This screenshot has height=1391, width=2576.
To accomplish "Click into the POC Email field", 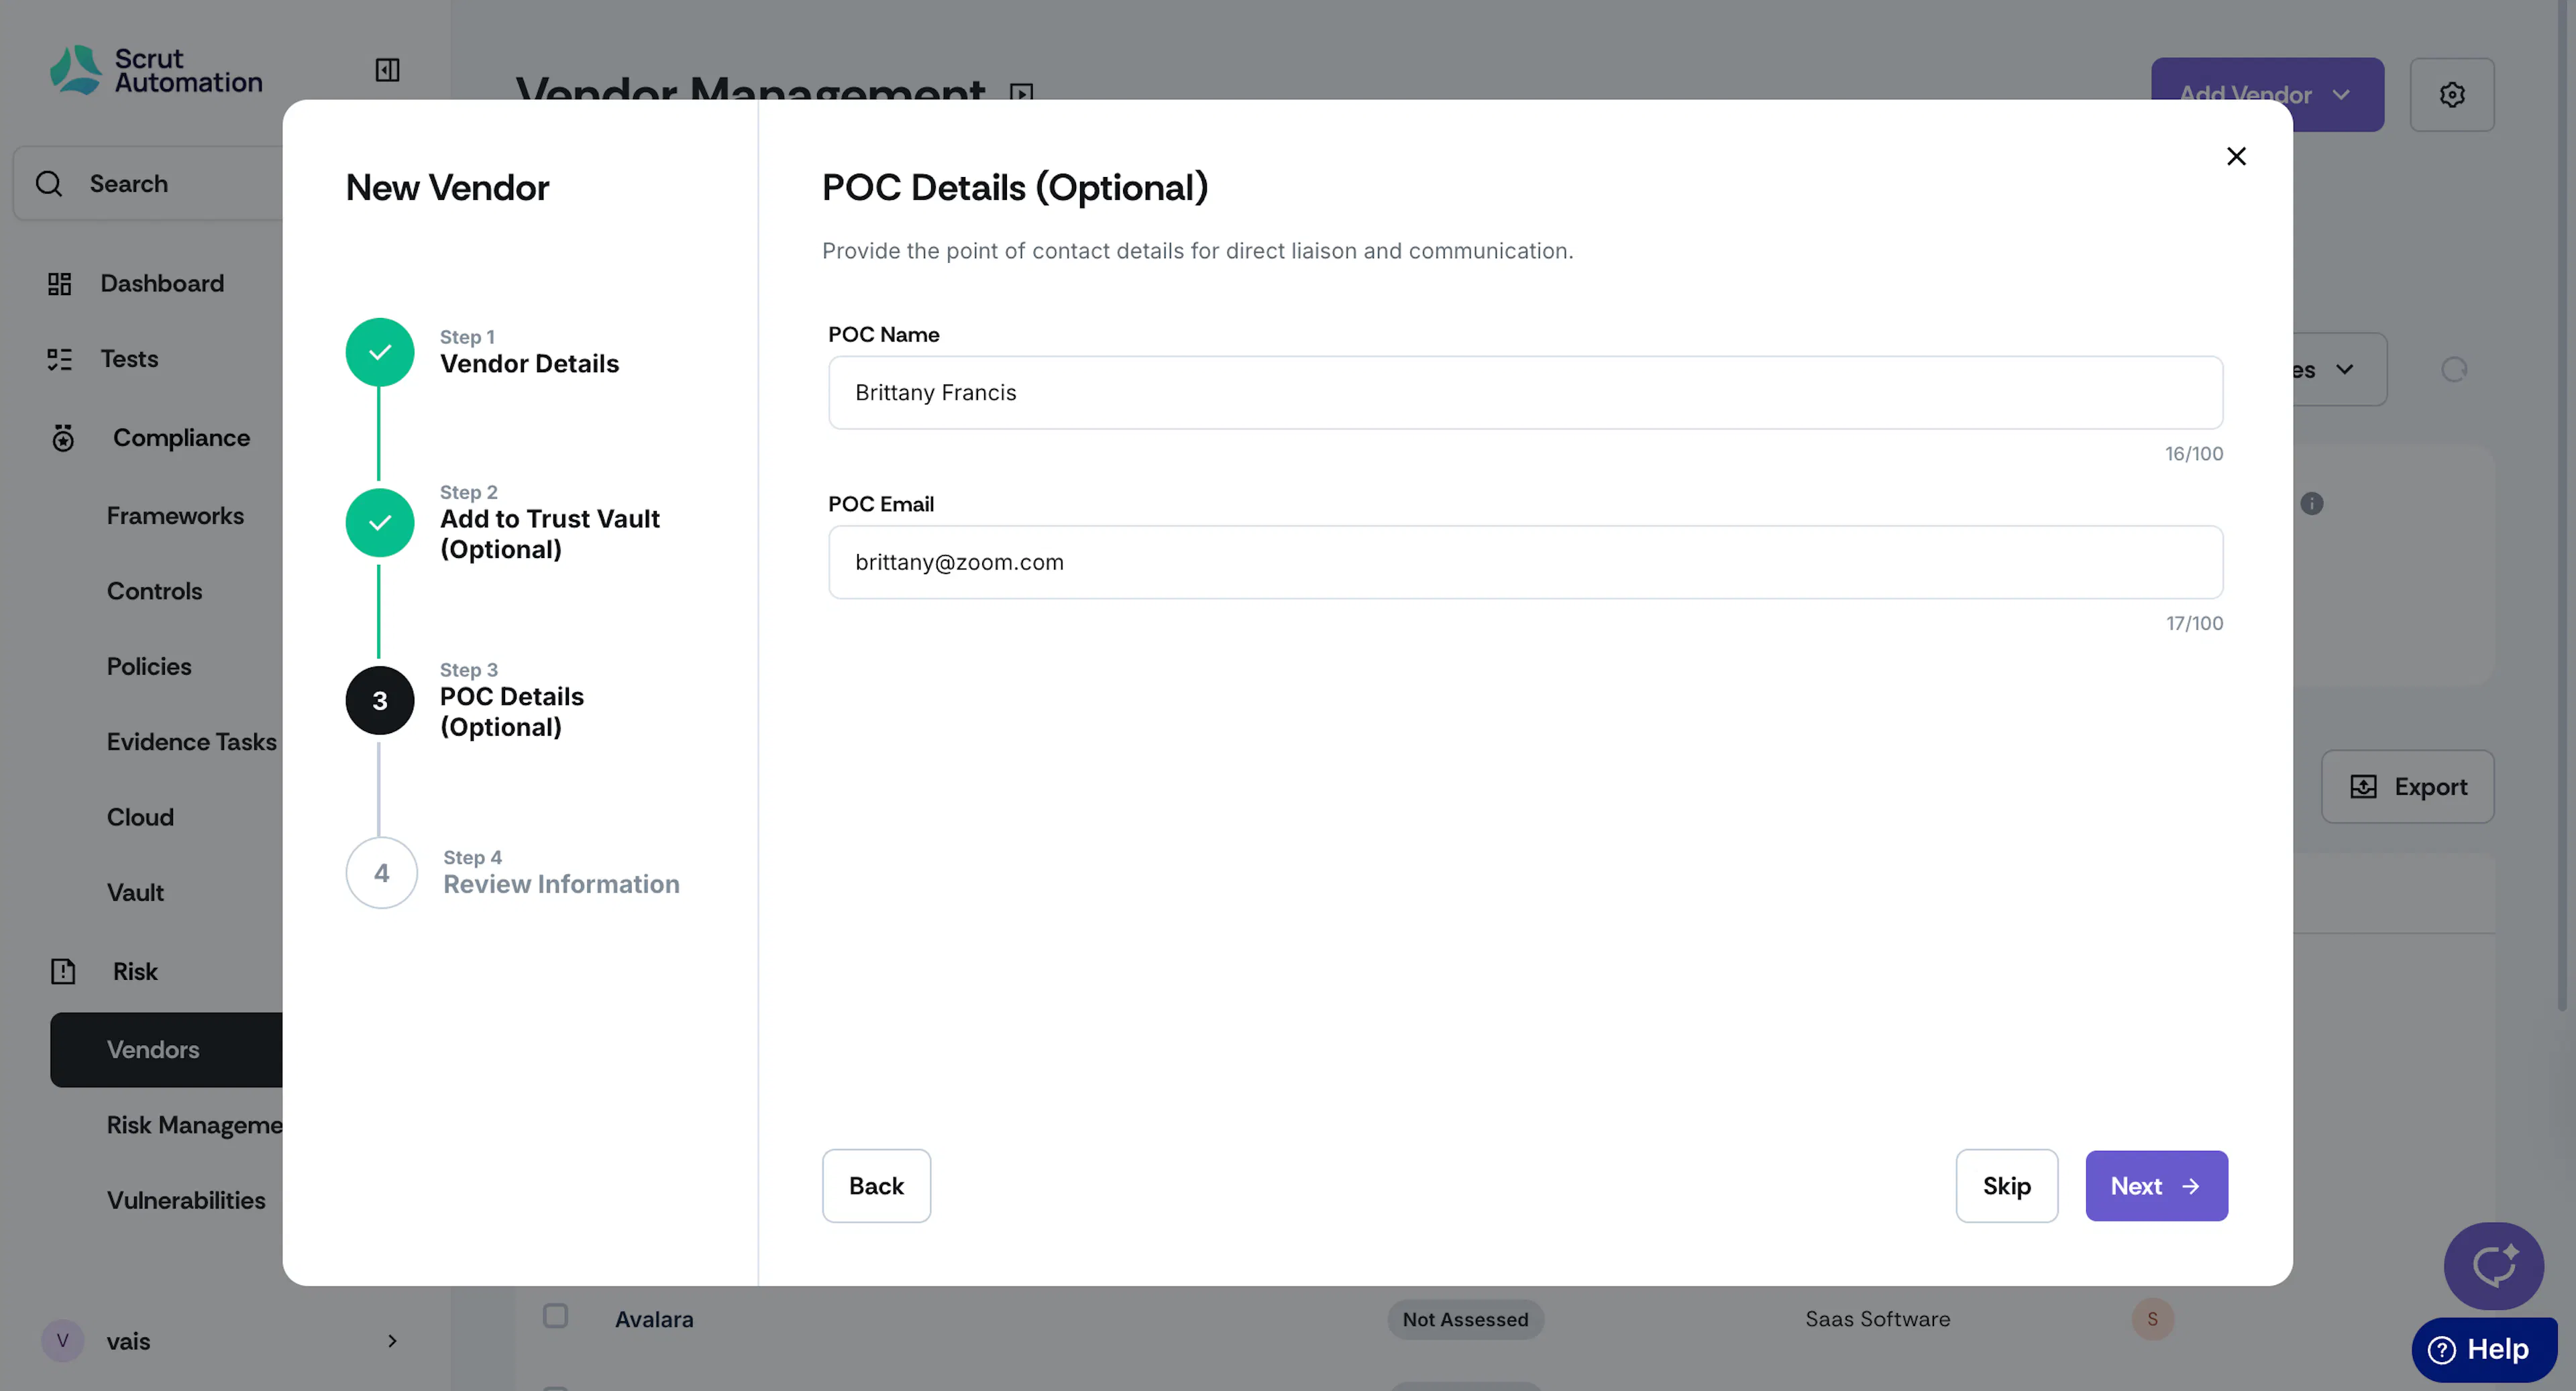I will (x=1525, y=563).
